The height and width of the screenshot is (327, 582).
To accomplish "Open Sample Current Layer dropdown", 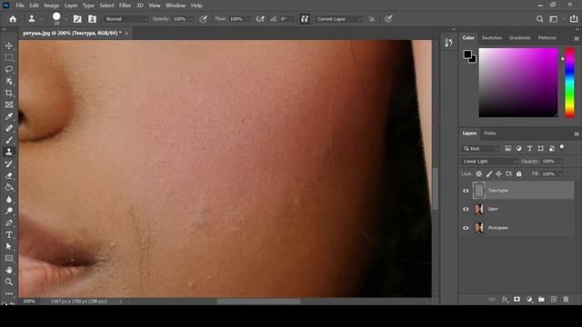I will 338,19.
